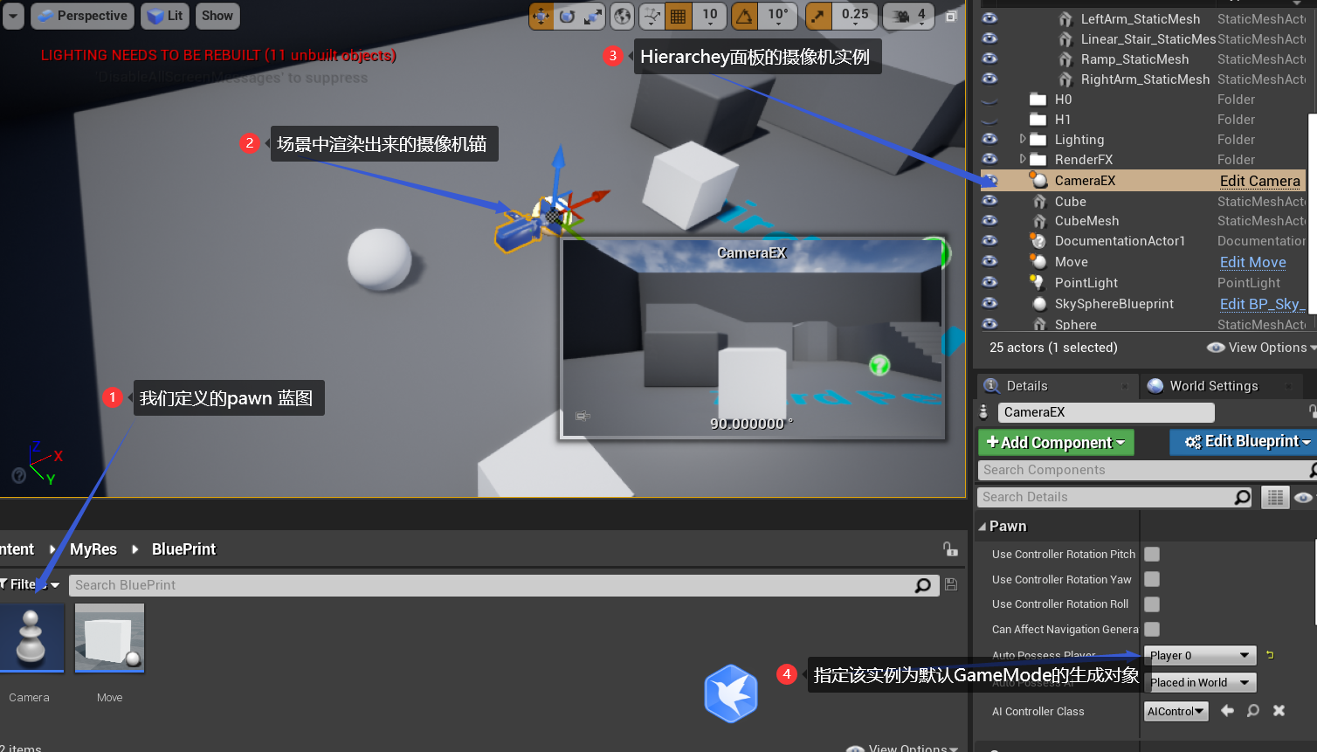Switch between world and local transform space

click(x=621, y=16)
